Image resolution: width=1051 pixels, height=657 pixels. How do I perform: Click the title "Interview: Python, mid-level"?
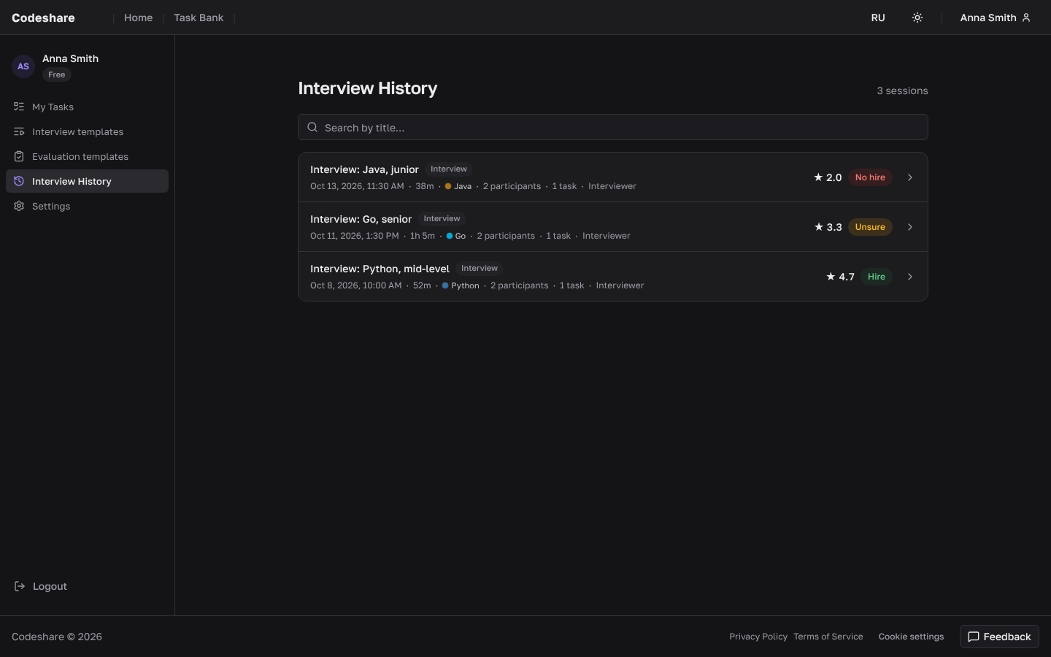coord(380,269)
